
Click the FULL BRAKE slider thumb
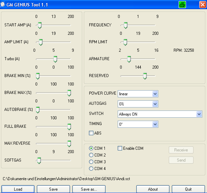point(69,127)
